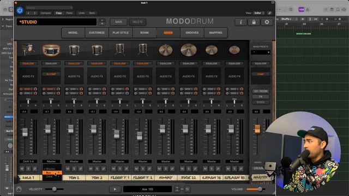The image size is (349, 196).
Task: Step groove with the Ace 102 arrows
Action: [177, 189]
